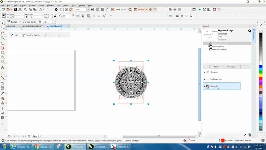Open the Tools menu
266x150 pixels.
(x=73, y=5)
